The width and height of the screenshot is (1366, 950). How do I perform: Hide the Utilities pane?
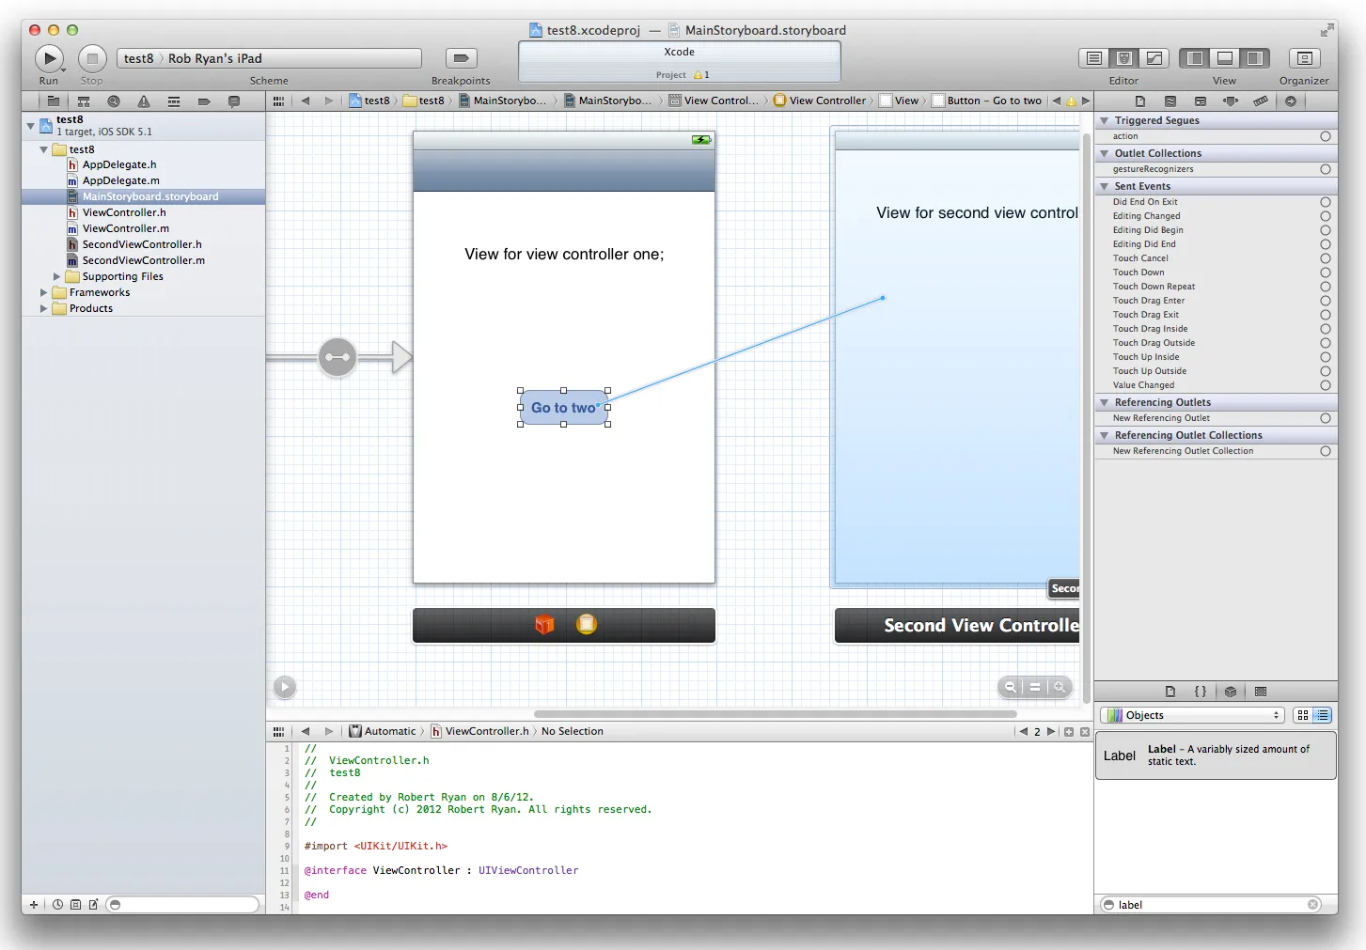pyautogui.click(x=1255, y=58)
